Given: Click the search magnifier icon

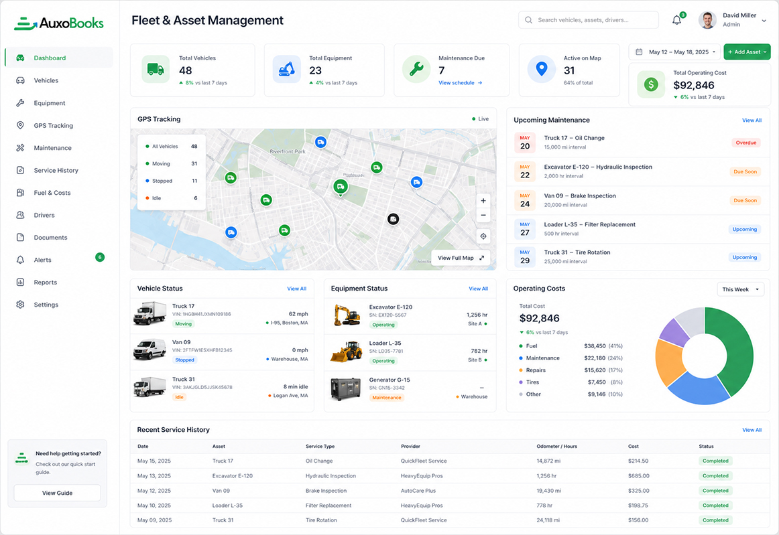Looking at the screenshot, I should coord(528,20).
